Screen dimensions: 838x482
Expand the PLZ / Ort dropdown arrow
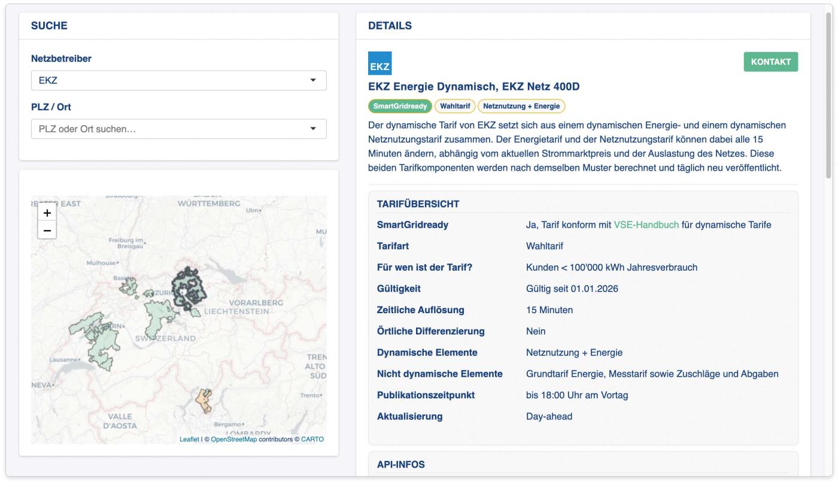pyautogui.click(x=313, y=129)
